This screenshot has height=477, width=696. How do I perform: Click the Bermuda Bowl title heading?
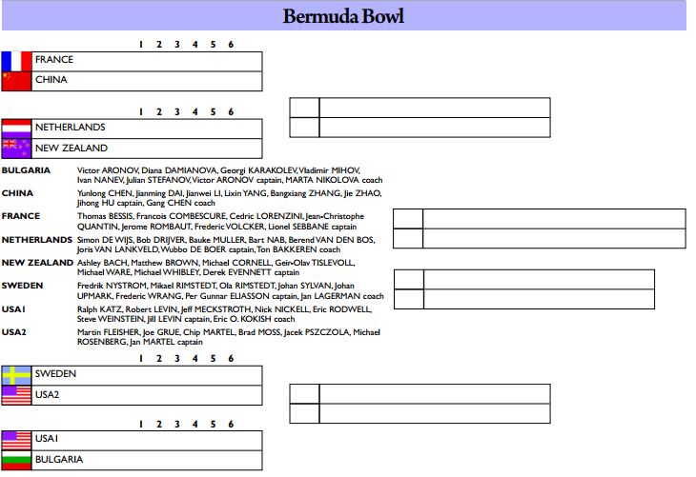click(343, 16)
